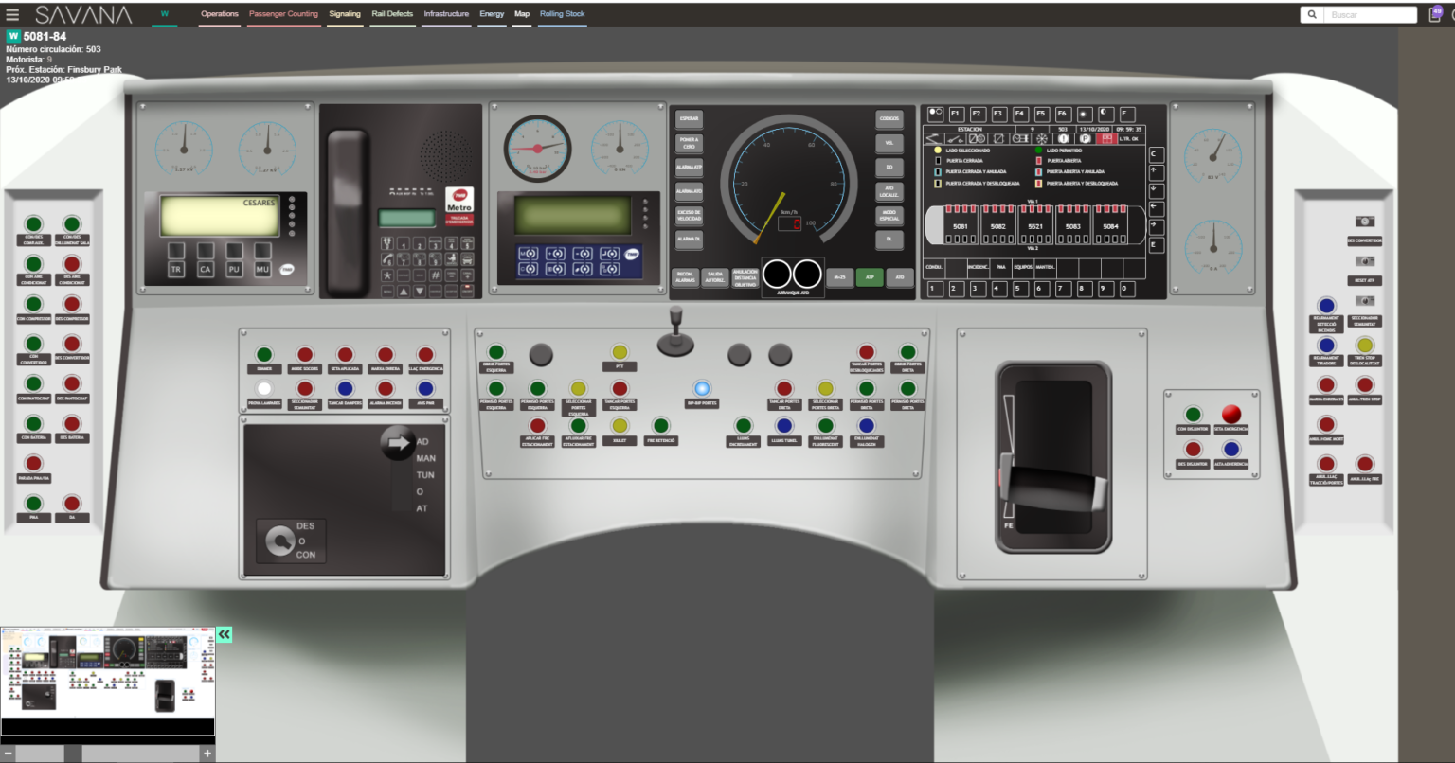Click the notifications icon with the badge
The width and height of the screenshot is (1455, 763).
[1435, 14]
